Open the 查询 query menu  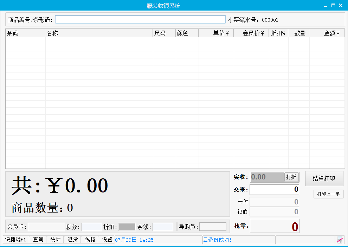pos(38,240)
